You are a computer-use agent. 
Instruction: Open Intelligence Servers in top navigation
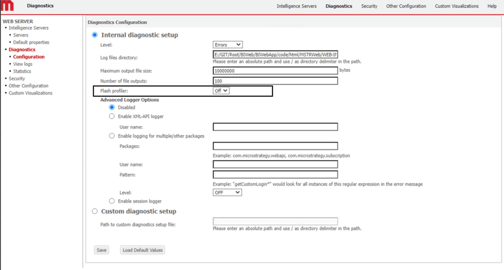[x=297, y=6]
